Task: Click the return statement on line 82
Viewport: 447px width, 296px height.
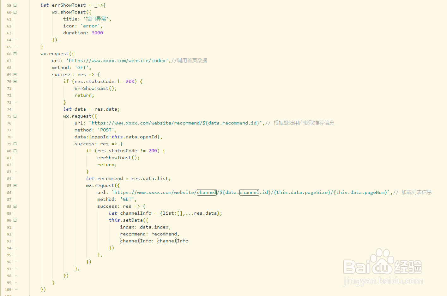Action: tap(107, 165)
